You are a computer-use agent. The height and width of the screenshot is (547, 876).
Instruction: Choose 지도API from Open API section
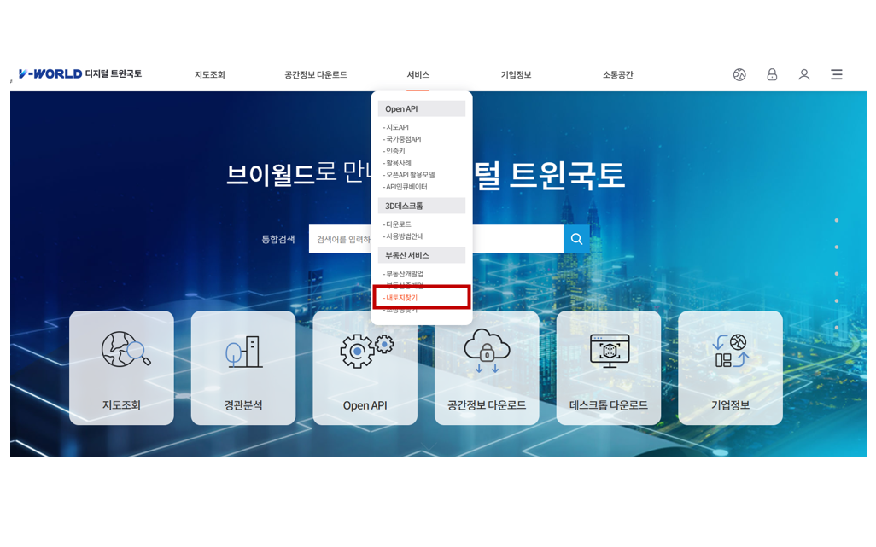click(398, 127)
